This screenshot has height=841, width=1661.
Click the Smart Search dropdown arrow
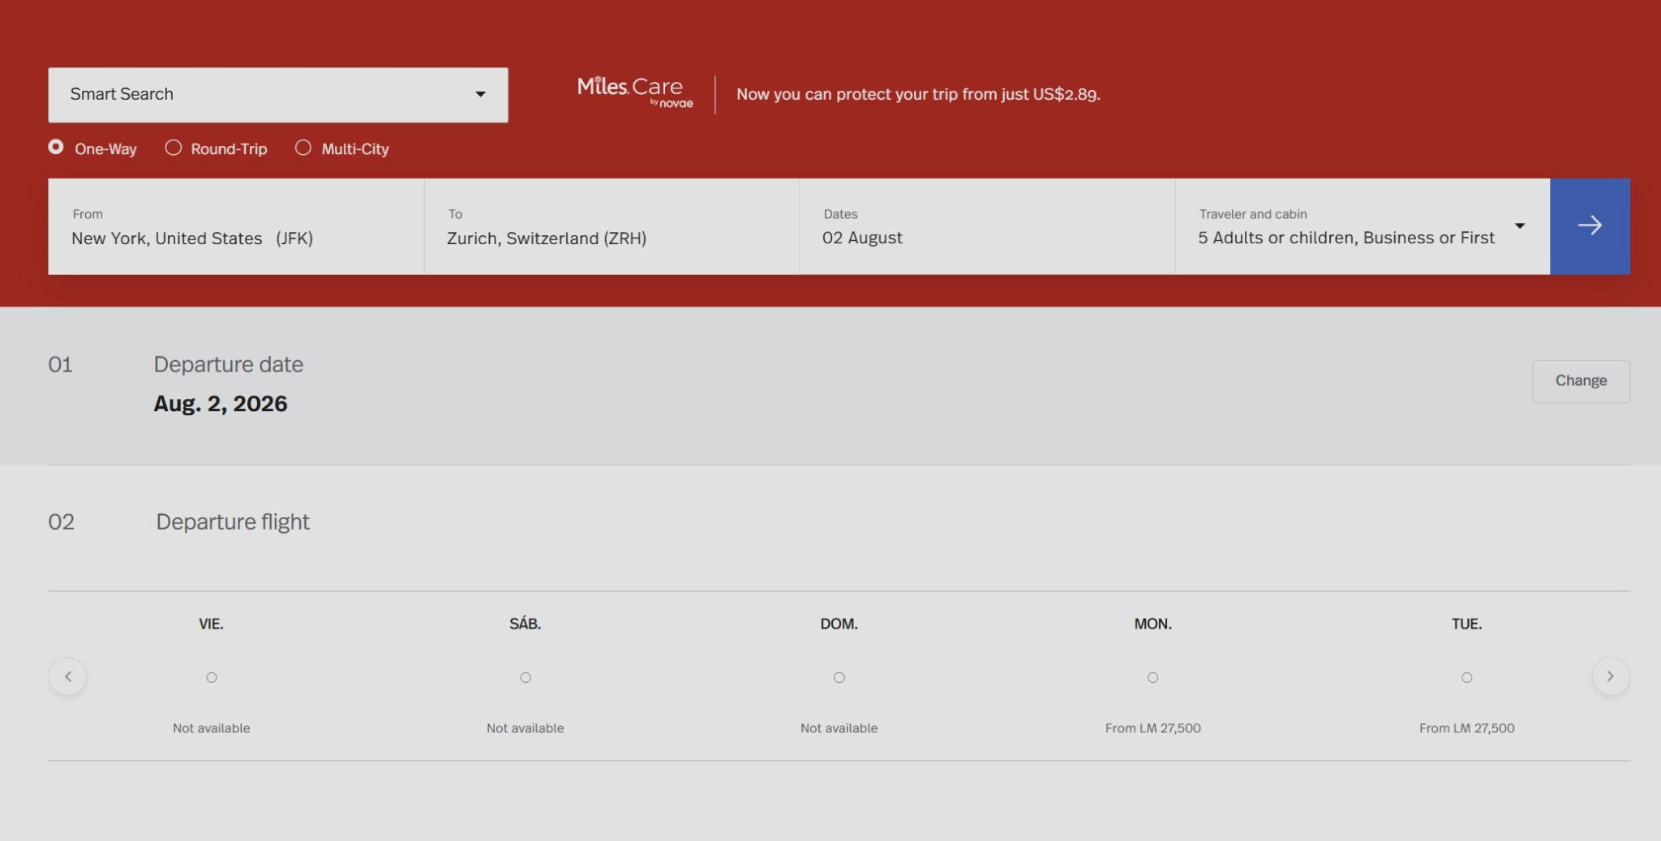tap(480, 95)
